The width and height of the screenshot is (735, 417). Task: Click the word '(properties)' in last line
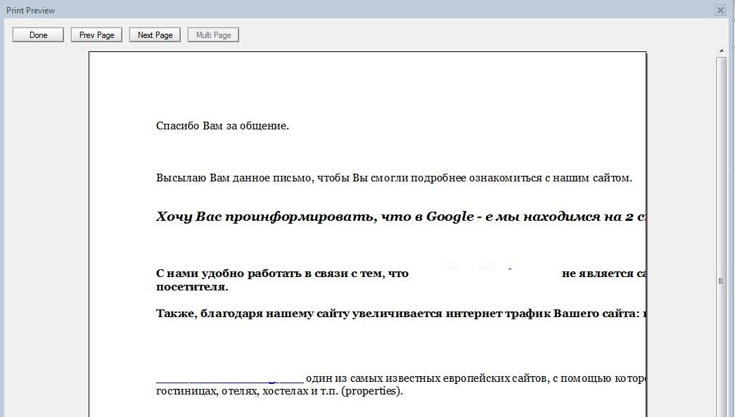[371, 391]
